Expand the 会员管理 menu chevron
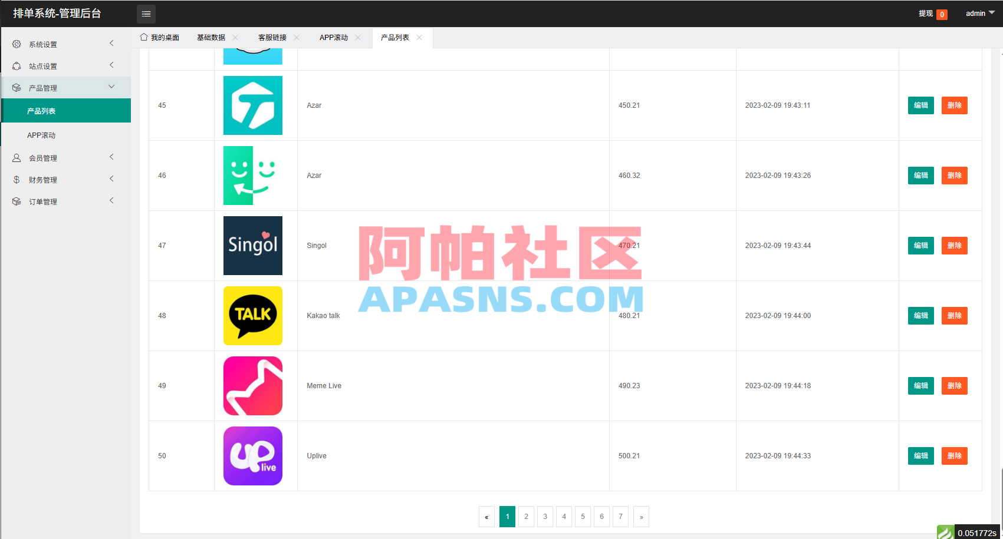Screen dimensions: 1003x539 pos(111,157)
